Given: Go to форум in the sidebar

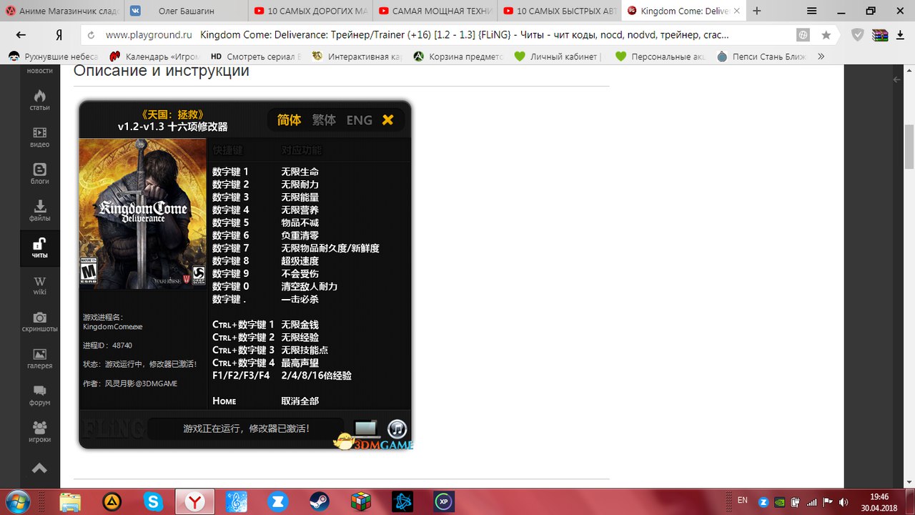Looking at the screenshot, I should pos(39,396).
